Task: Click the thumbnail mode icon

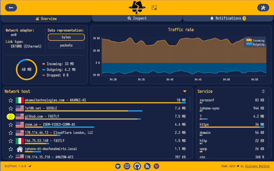Action: (154, 8)
